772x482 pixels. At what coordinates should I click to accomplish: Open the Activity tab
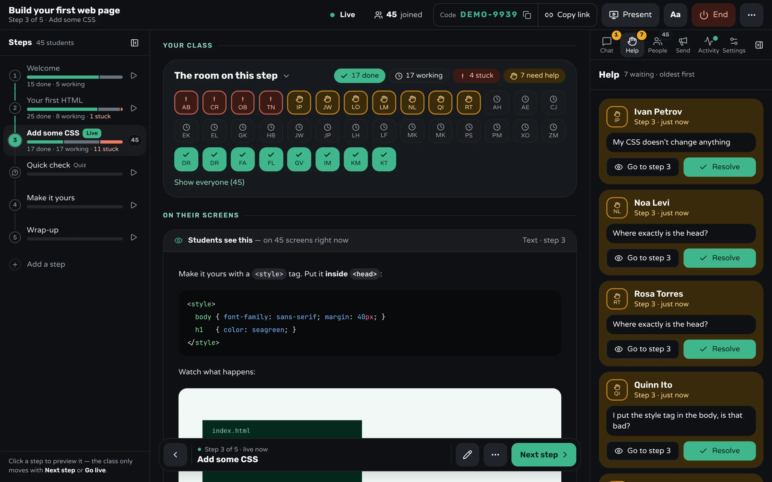pyautogui.click(x=708, y=45)
